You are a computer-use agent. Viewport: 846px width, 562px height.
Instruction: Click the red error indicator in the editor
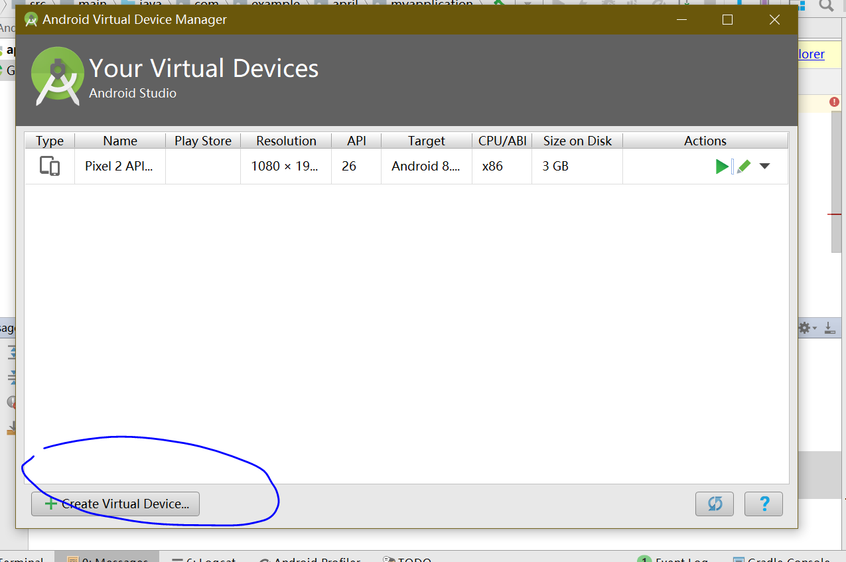tap(834, 102)
